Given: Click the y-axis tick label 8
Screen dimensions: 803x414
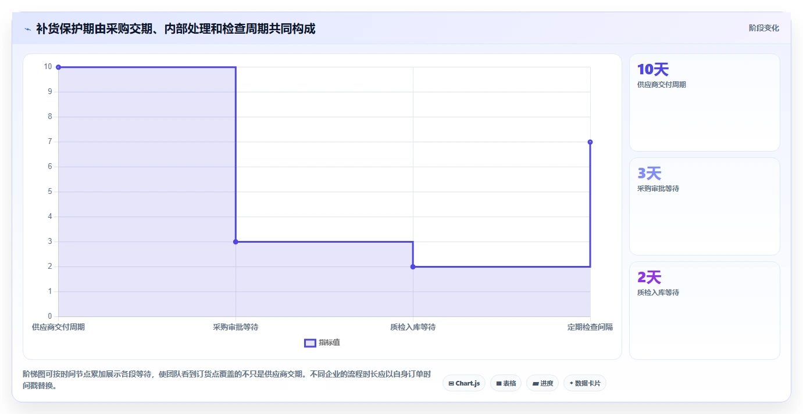Looking at the screenshot, I should pyautogui.click(x=50, y=117).
